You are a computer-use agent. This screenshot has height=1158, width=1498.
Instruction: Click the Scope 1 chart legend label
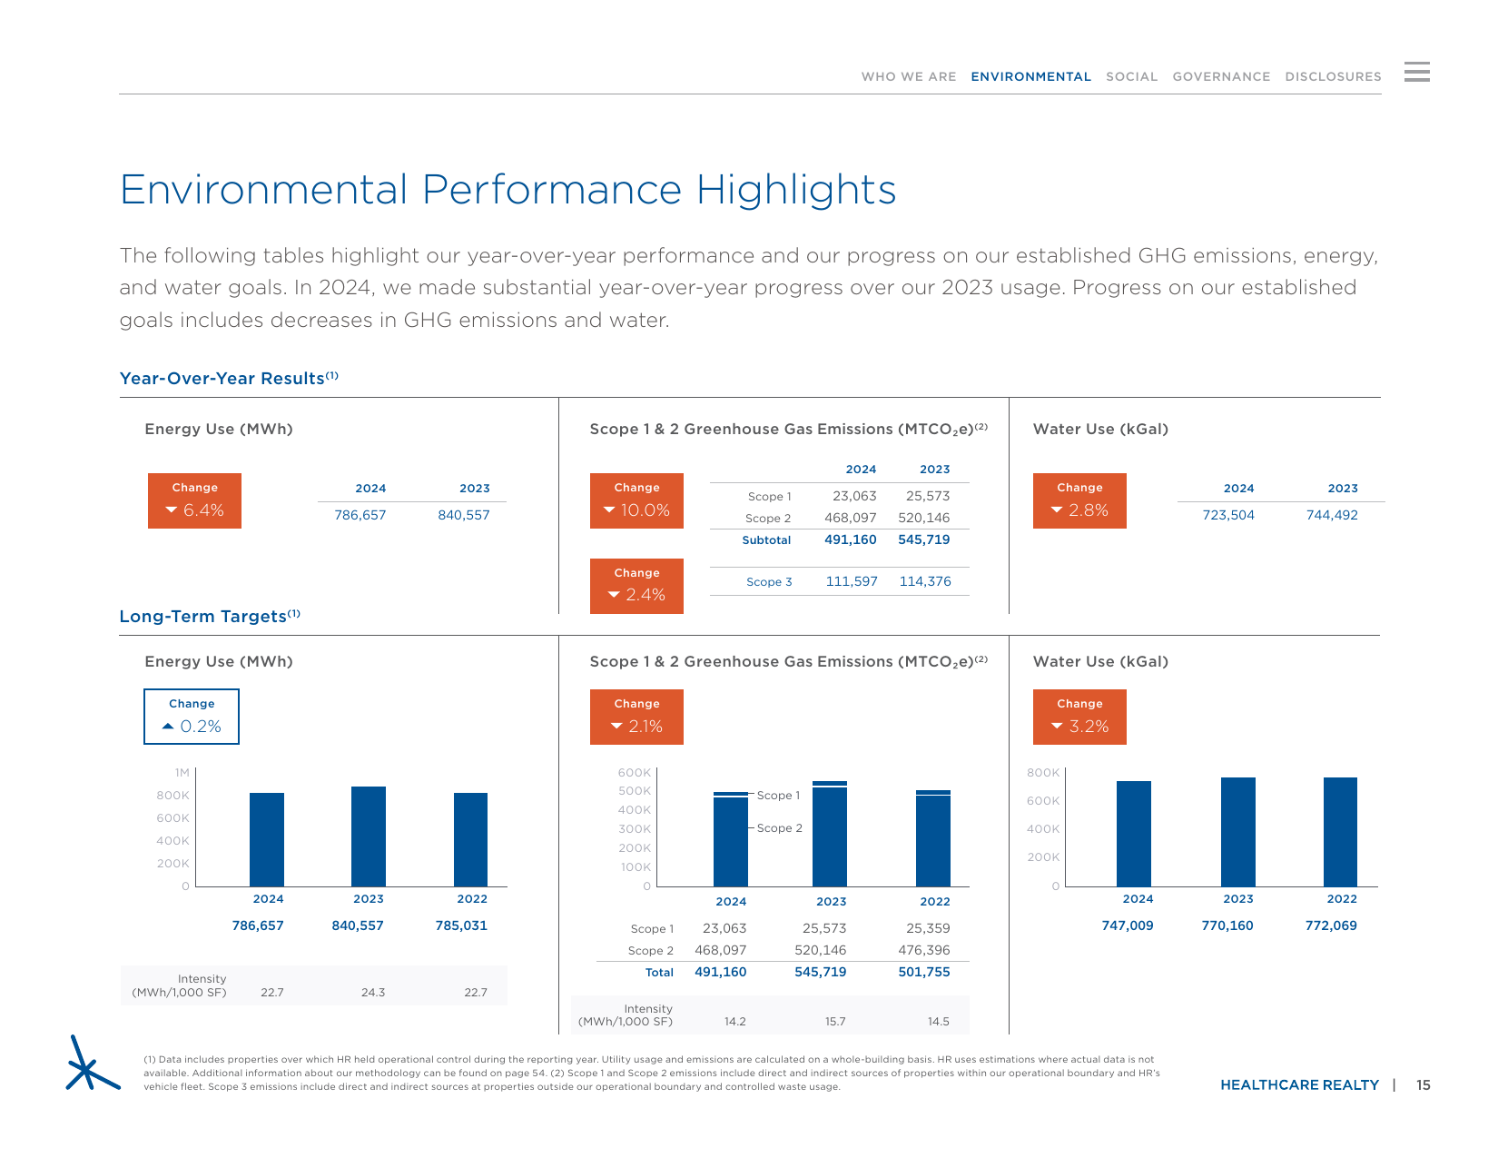pos(779,796)
